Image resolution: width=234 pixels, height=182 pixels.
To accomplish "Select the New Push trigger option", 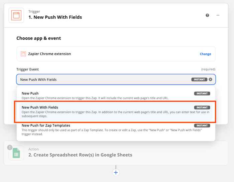I will (x=116, y=96).
